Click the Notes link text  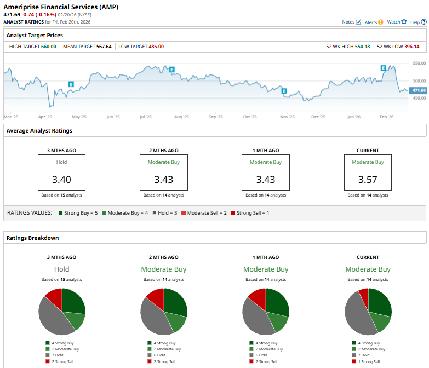click(x=348, y=22)
